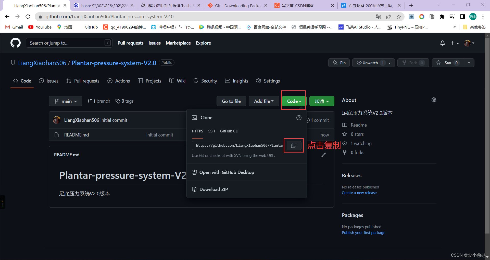Open notifications bell icon
This screenshot has height=260, width=490.
(x=443, y=43)
